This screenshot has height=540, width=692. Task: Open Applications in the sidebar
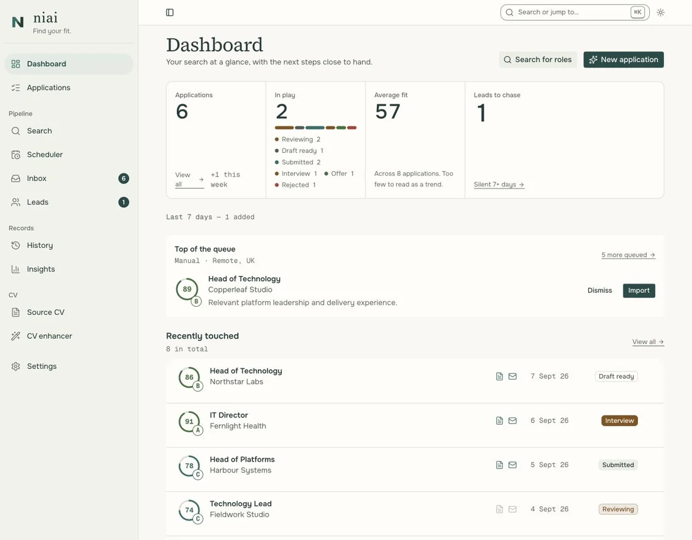click(x=69, y=88)
